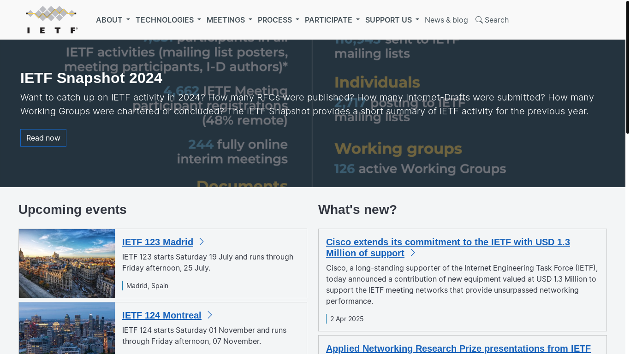Click the Madrid city thumbnail
The width and height of the screenshot is (630, 354).
tap(67, 263)
